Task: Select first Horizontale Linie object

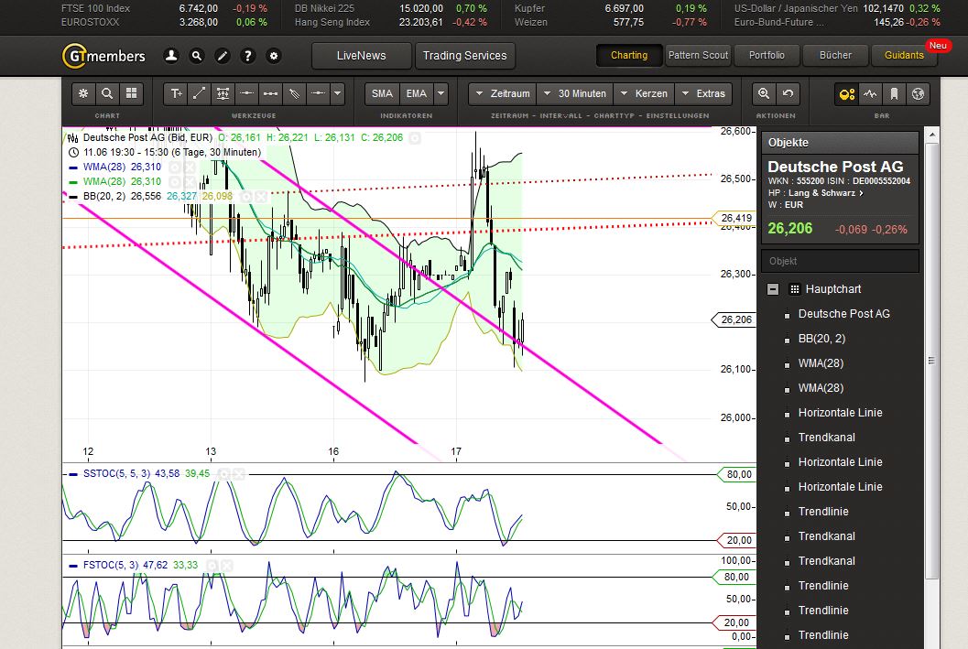Action: (x=840, y=413)
